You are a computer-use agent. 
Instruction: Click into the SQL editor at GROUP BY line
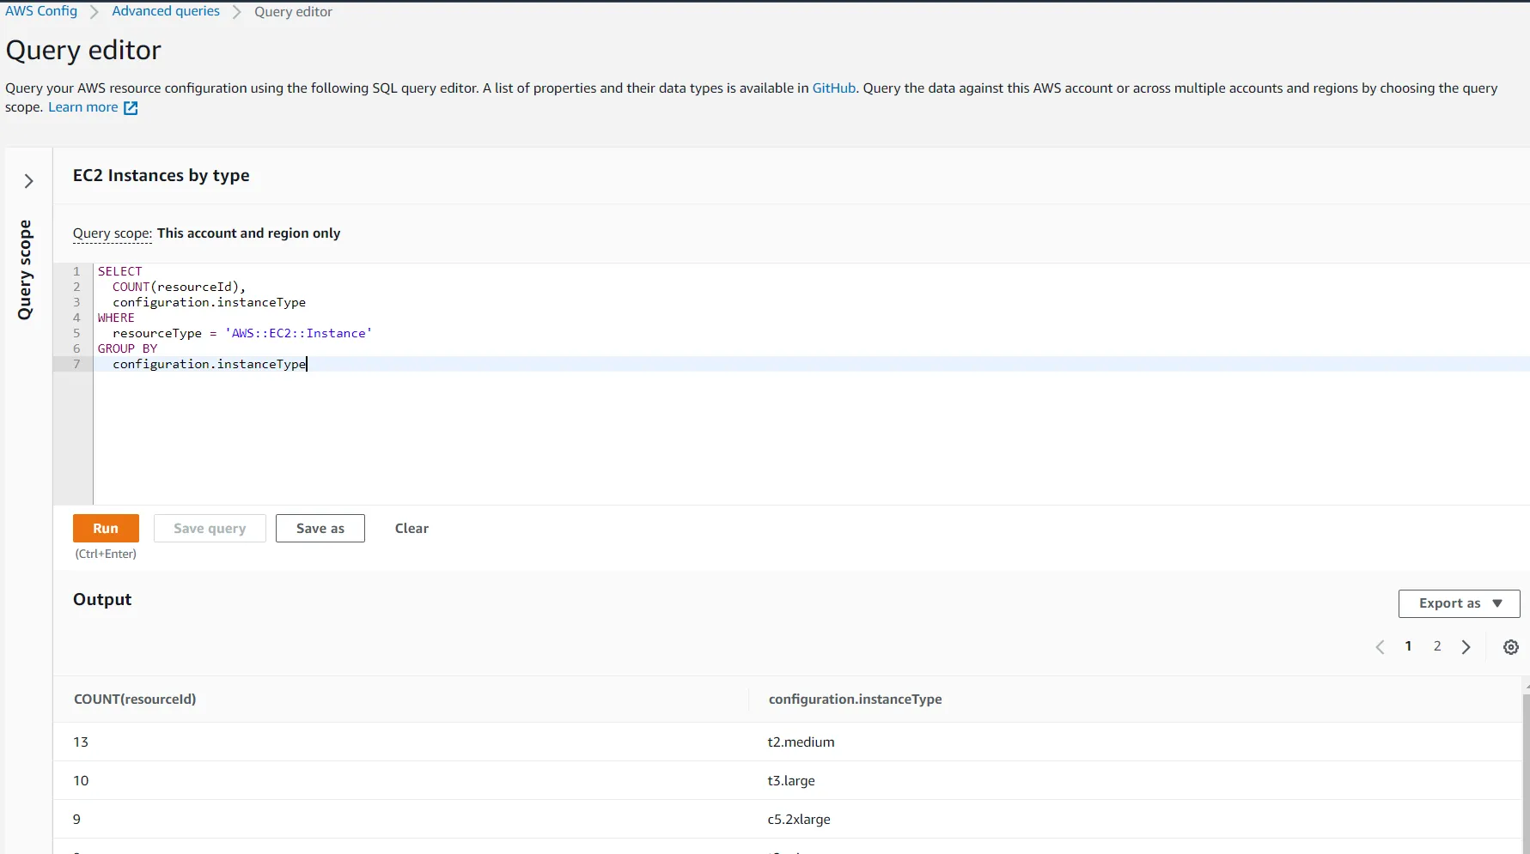(127, 348)
